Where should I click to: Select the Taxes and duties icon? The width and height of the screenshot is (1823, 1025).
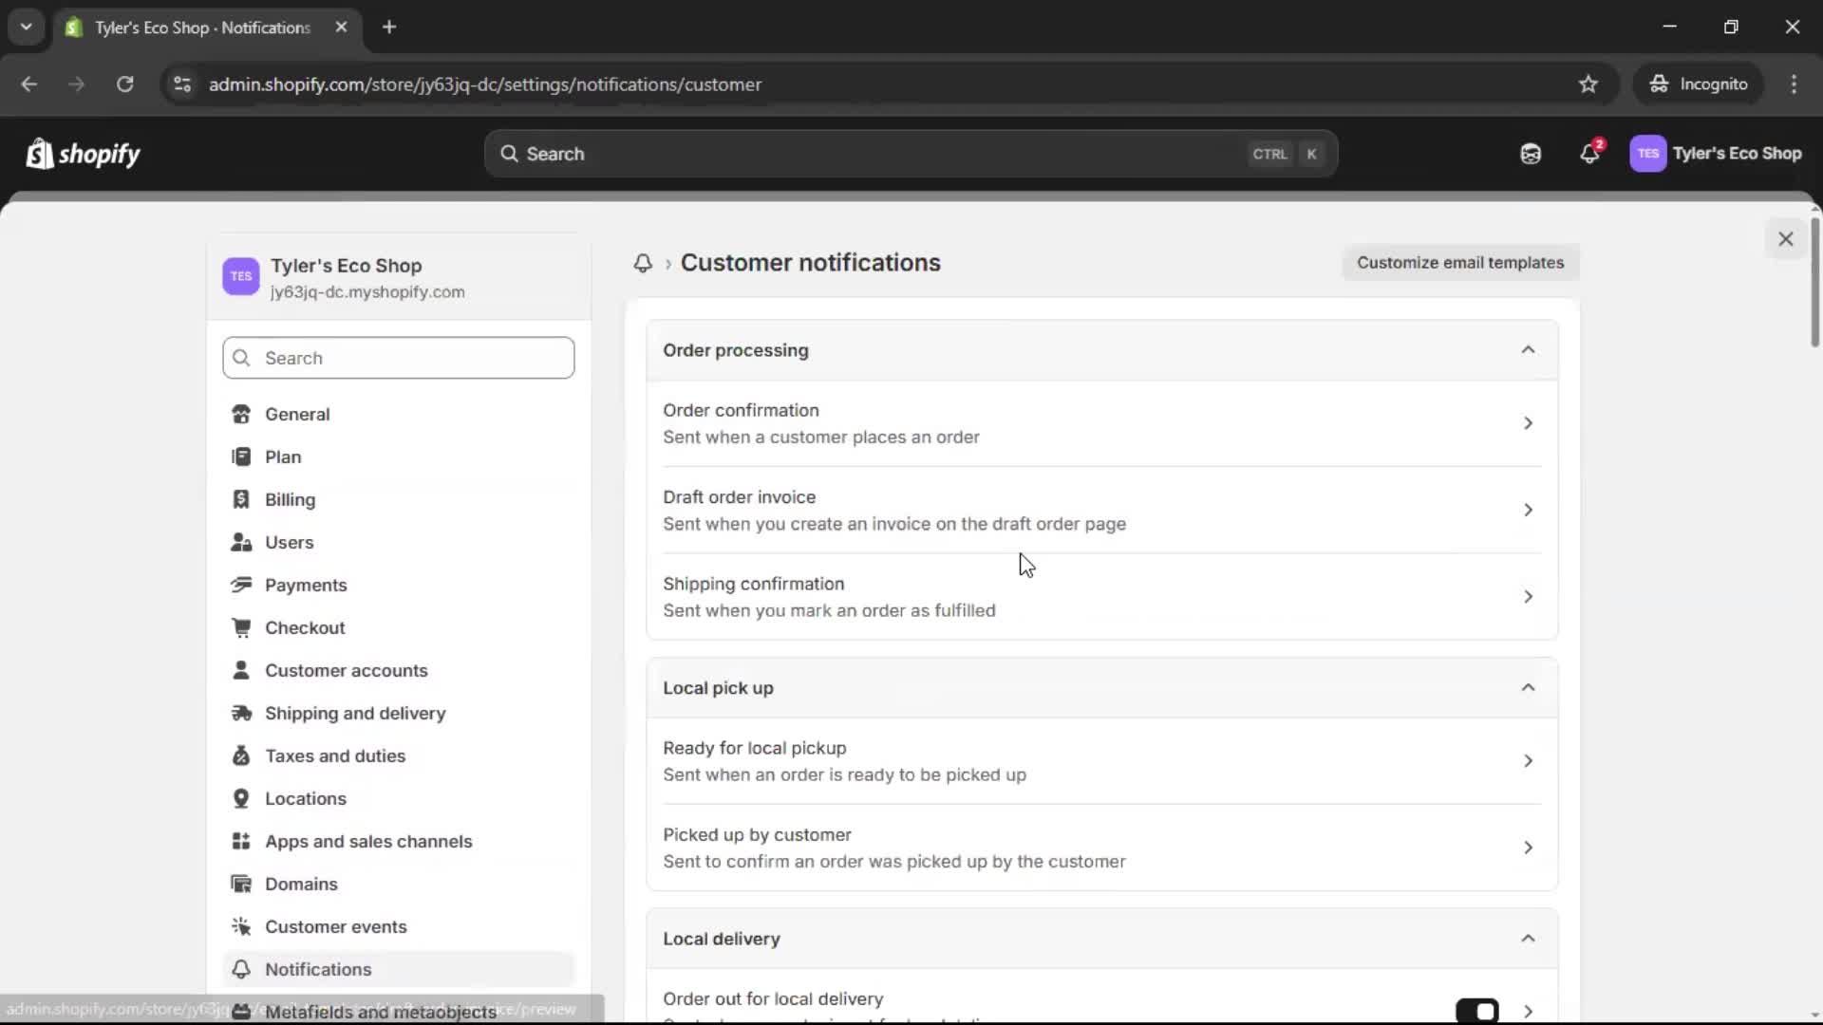click(x=242, y=755)
